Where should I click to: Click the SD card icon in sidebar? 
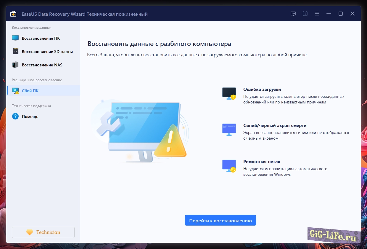coord(15,52)
